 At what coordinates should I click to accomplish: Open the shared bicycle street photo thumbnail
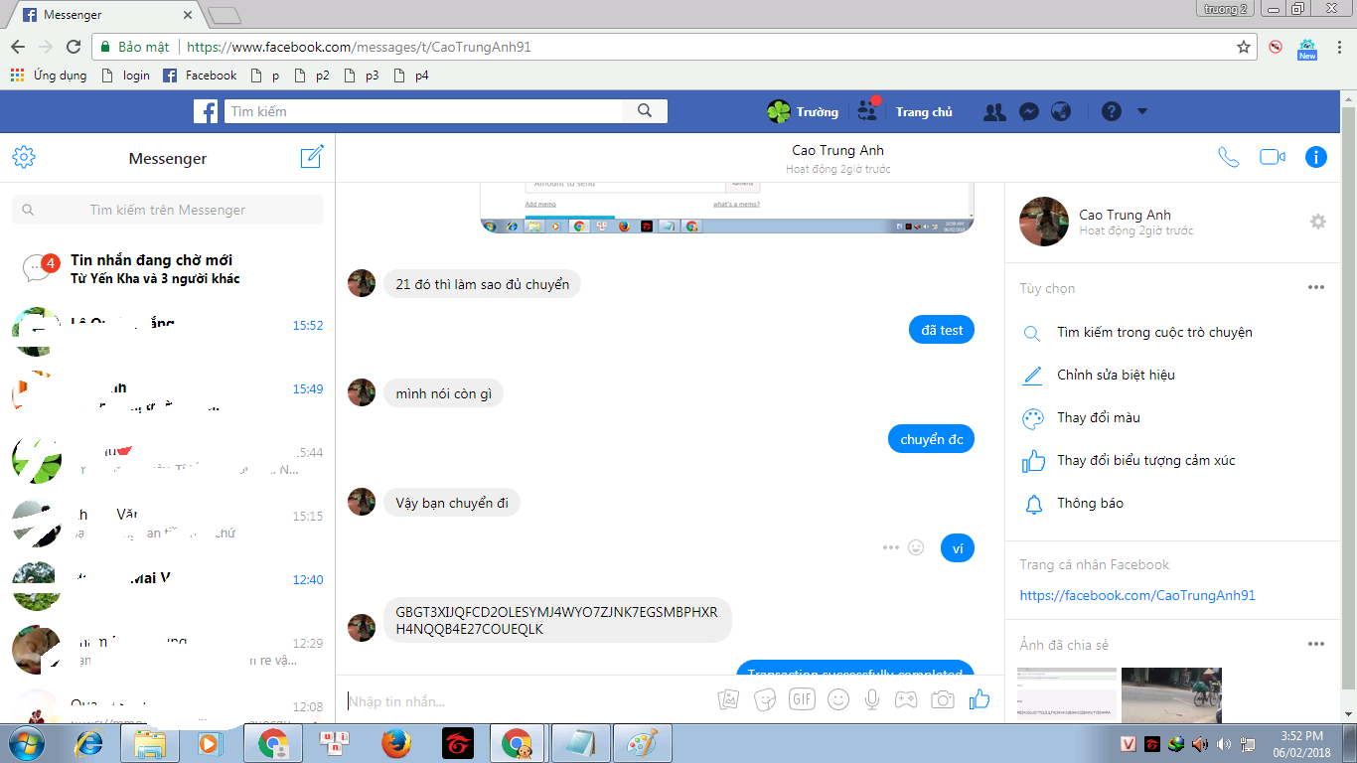(1171, 694)
